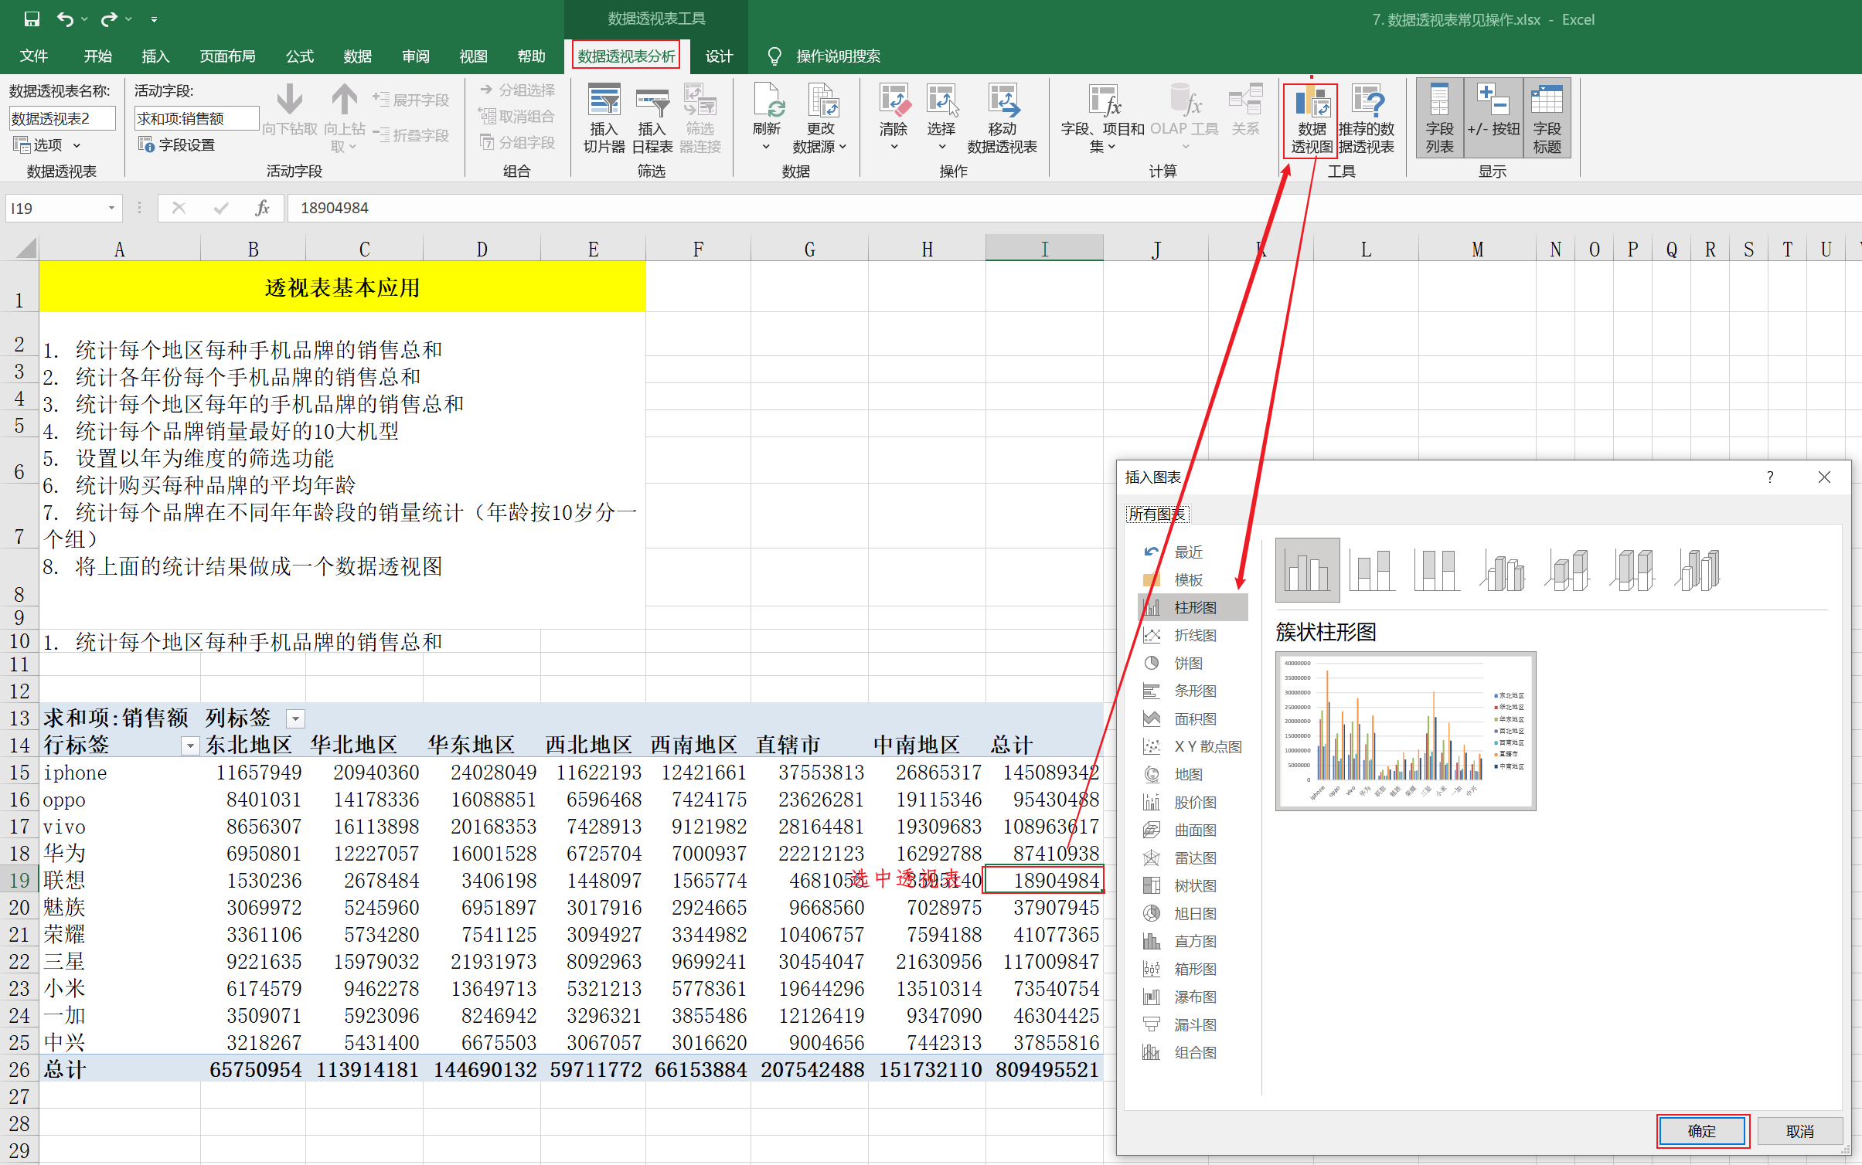Open Change Data Source (更改数据源)
The width and height of the screenshot is (1862, 1165).
(x=820, y=118)
